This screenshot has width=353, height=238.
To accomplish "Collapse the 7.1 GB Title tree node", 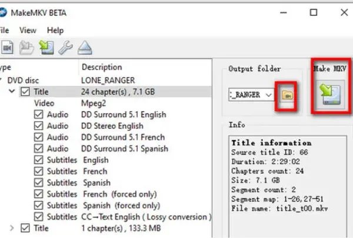I will 12,91.
